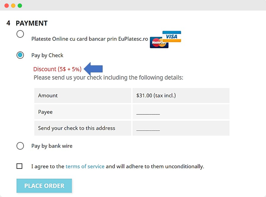
Task: Maximize the window using the green button
Action: [x=20, y=6]
